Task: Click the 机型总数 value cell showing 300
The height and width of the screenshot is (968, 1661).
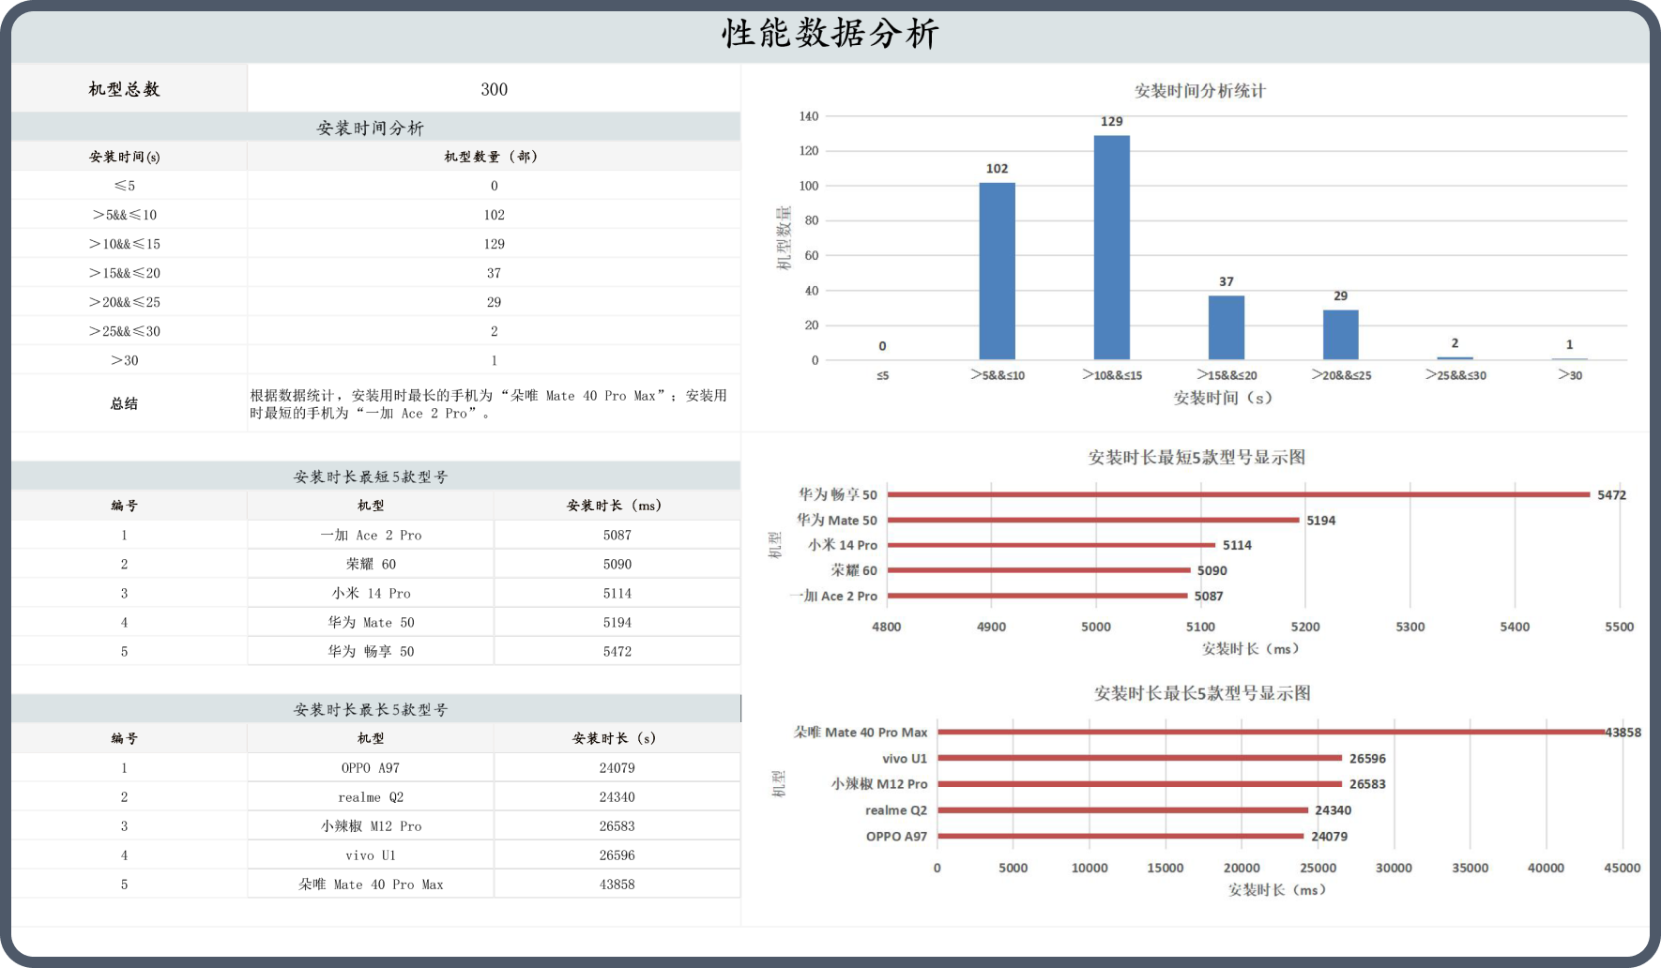Action: tap(494, 89)
